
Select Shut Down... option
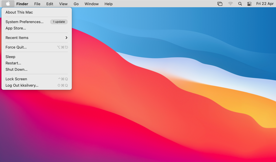(x=36, y=69)
